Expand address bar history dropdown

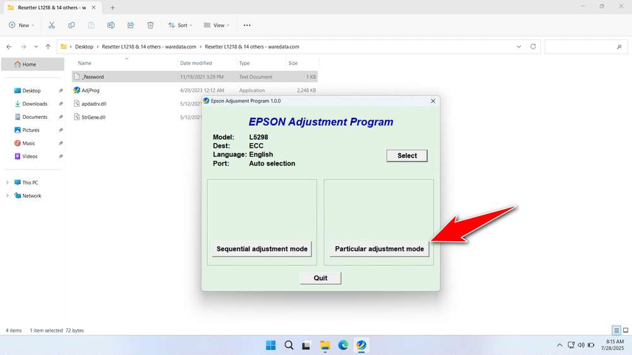[x=519, y=47]
